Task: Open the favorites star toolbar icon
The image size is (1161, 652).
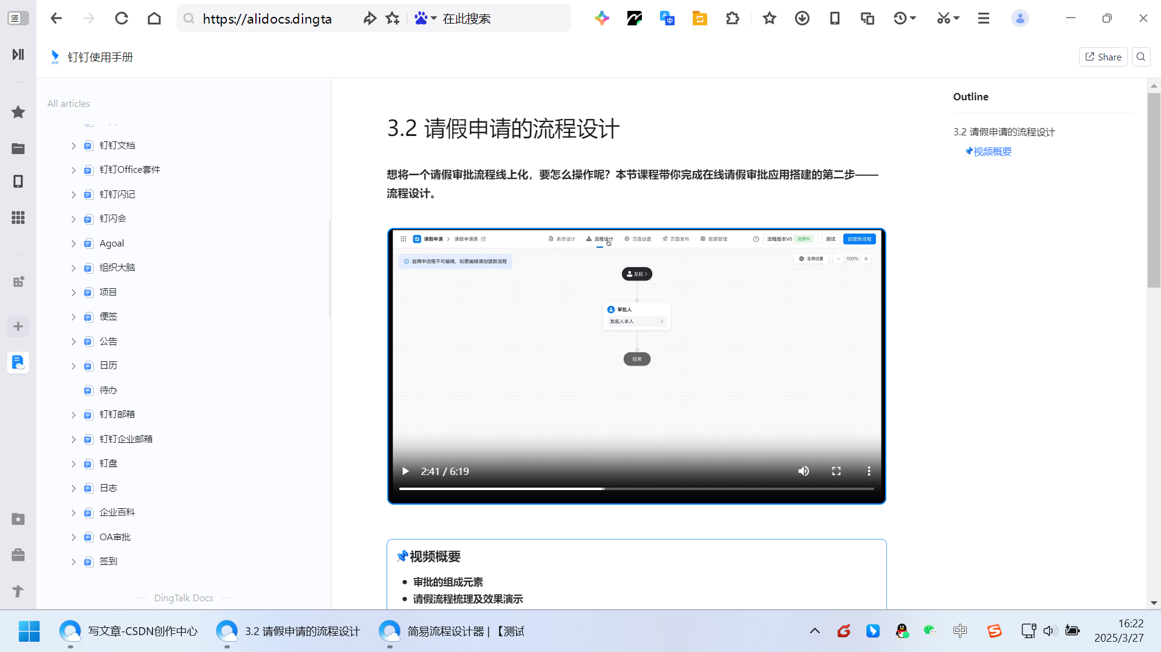Action: [x=770, y=18]
